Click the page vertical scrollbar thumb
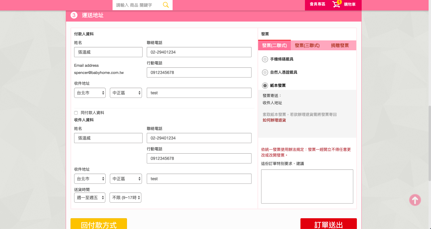The width and height of the screenshot is (431, 229). 429,143
